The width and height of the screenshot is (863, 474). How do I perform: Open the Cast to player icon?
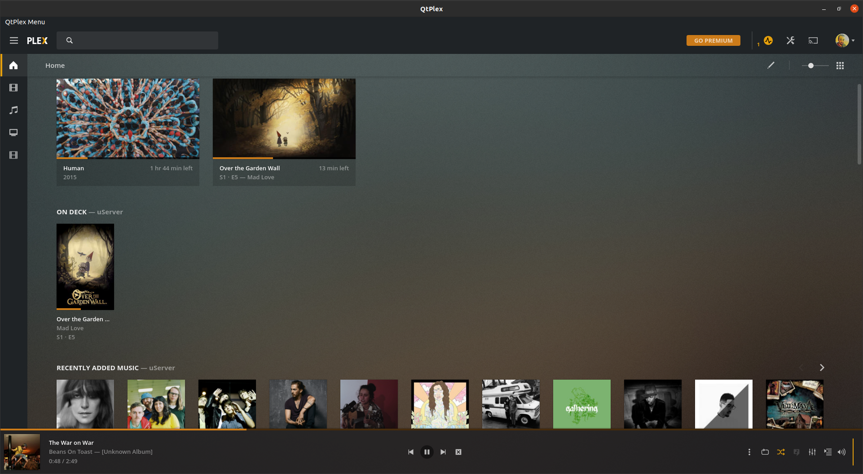click(x=813, y=40)
